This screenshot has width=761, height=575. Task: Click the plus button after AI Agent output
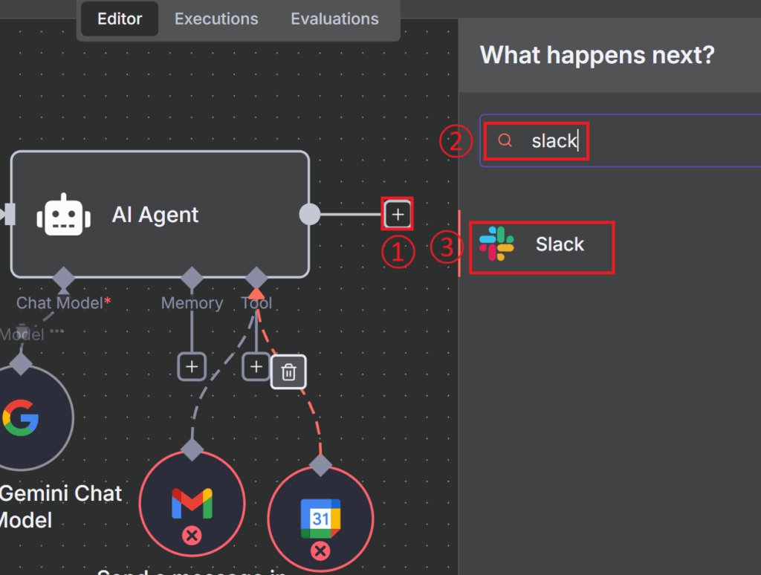coord(398,215)
